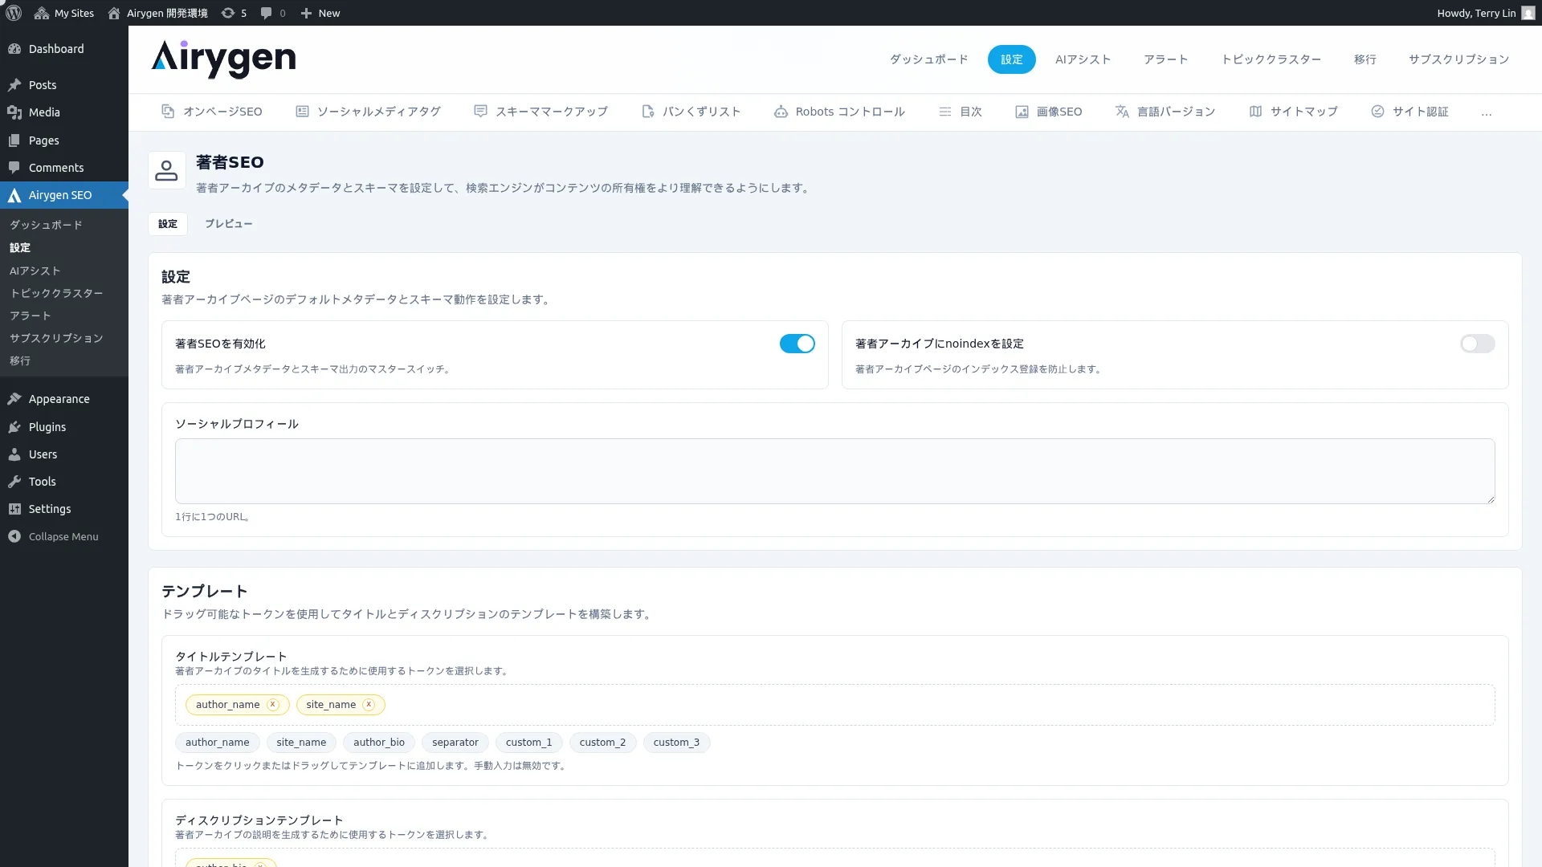
Task: Remove the site_name token from title template
Action: (369, 705)
